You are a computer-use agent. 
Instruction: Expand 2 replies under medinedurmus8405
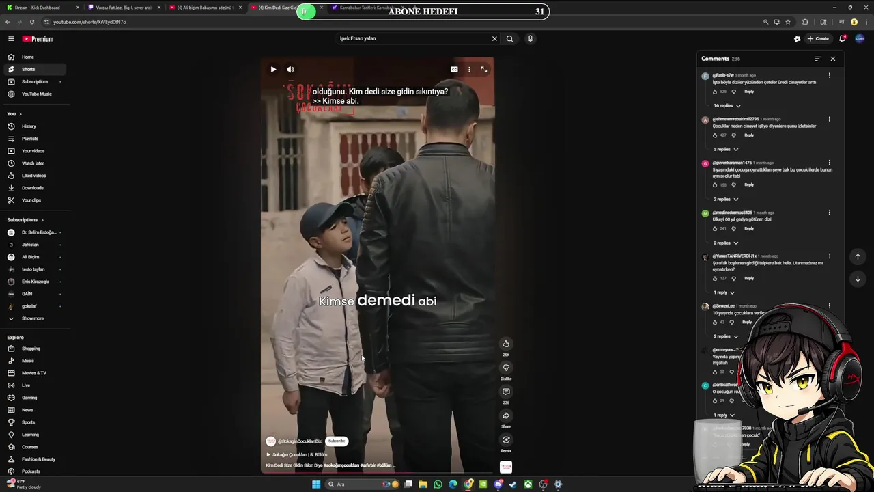(726, 243)
